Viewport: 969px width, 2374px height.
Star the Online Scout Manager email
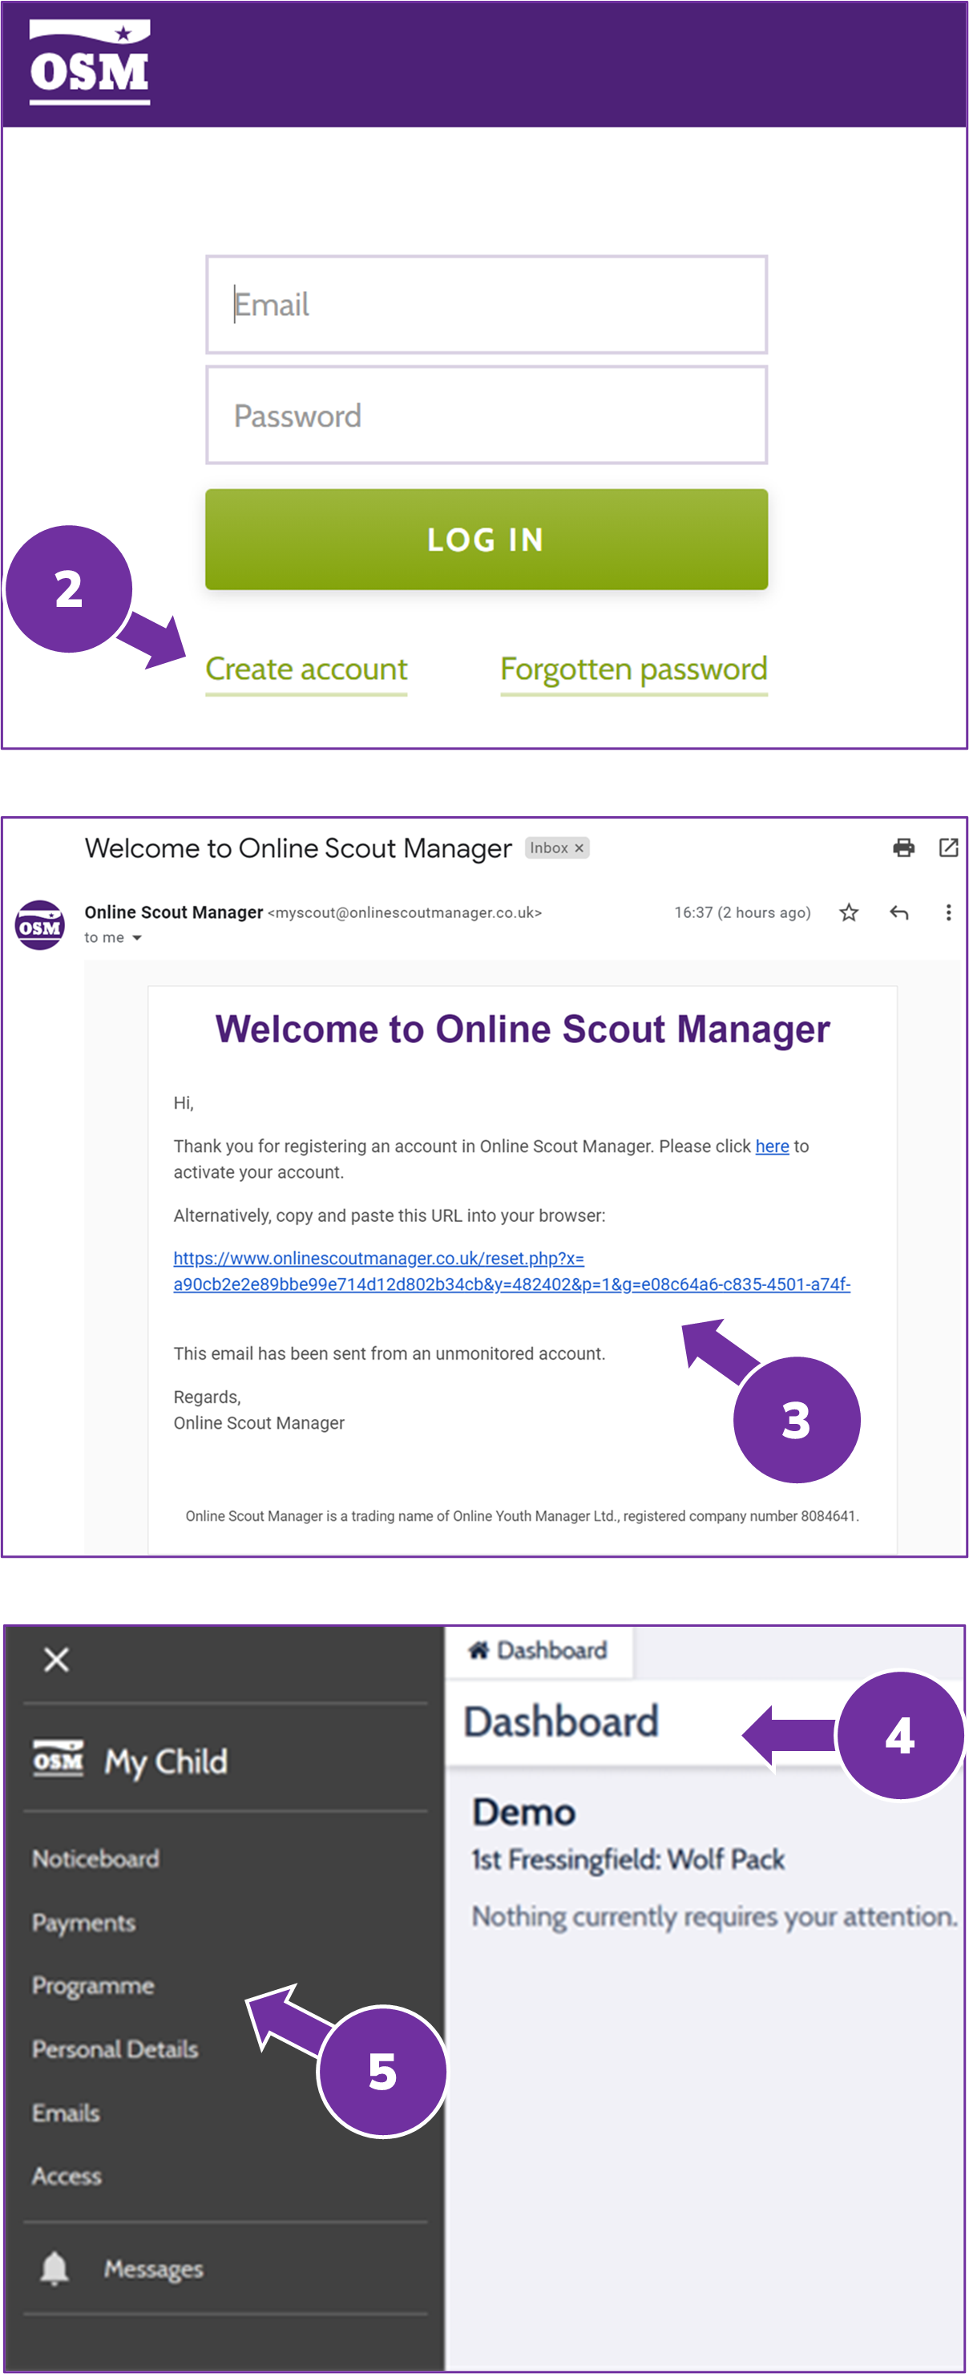coord(848,912)
